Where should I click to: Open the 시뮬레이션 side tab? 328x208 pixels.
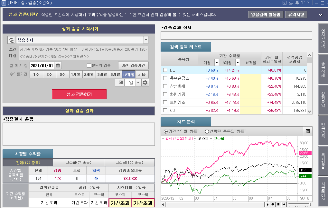tap(323, 192)
